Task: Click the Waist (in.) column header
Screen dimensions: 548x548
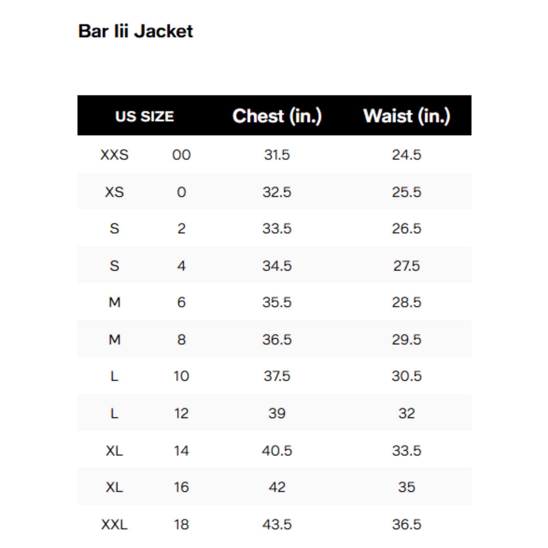Action: point(406,116)
